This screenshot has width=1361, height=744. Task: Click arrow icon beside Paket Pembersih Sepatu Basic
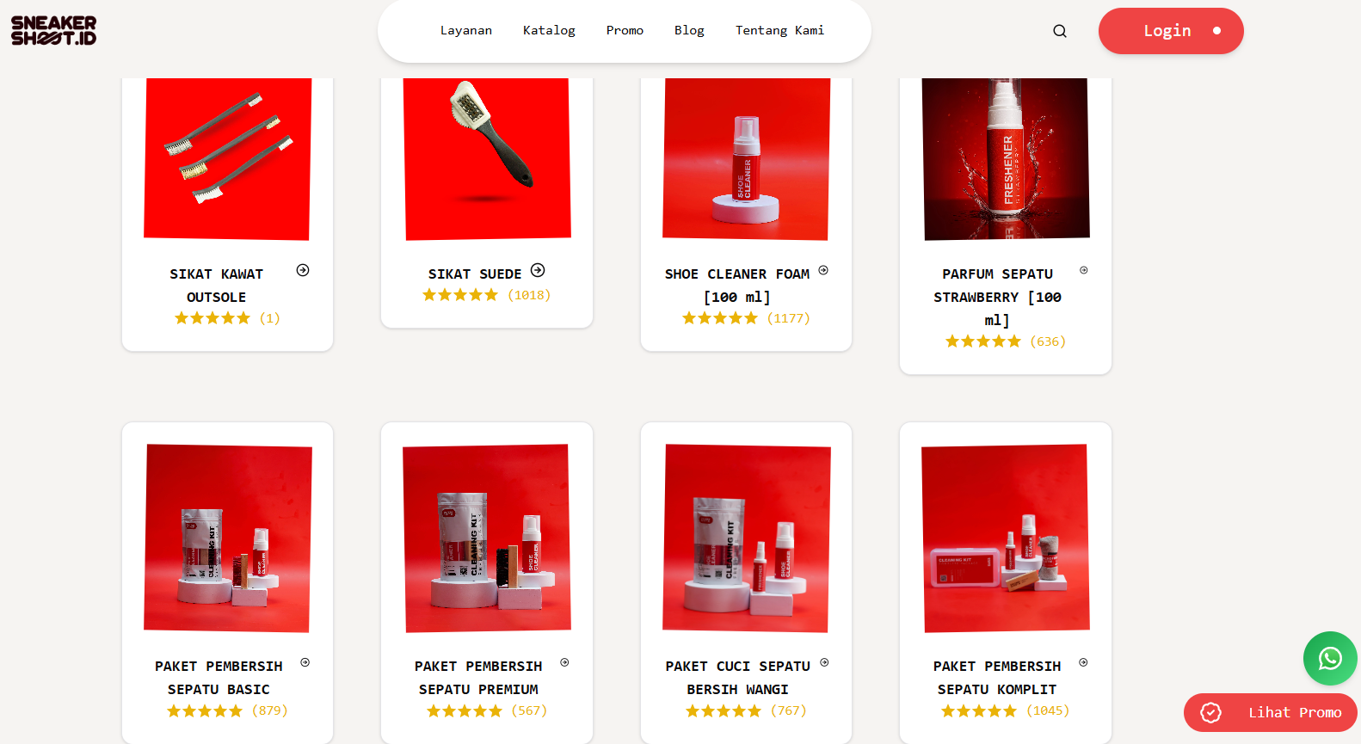pyautogui.click(x=305, y=662)
